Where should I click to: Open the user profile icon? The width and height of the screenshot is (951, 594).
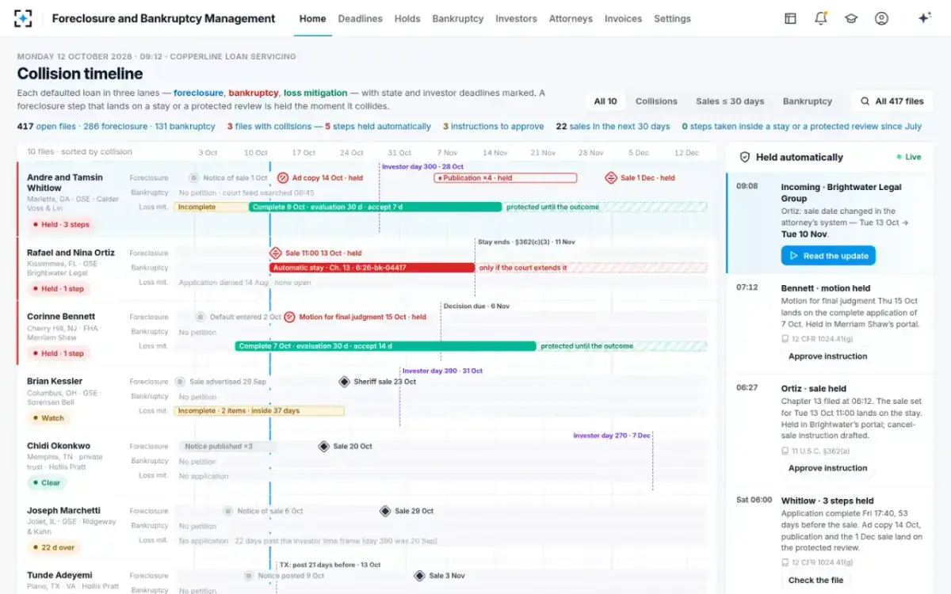[881, 18]
